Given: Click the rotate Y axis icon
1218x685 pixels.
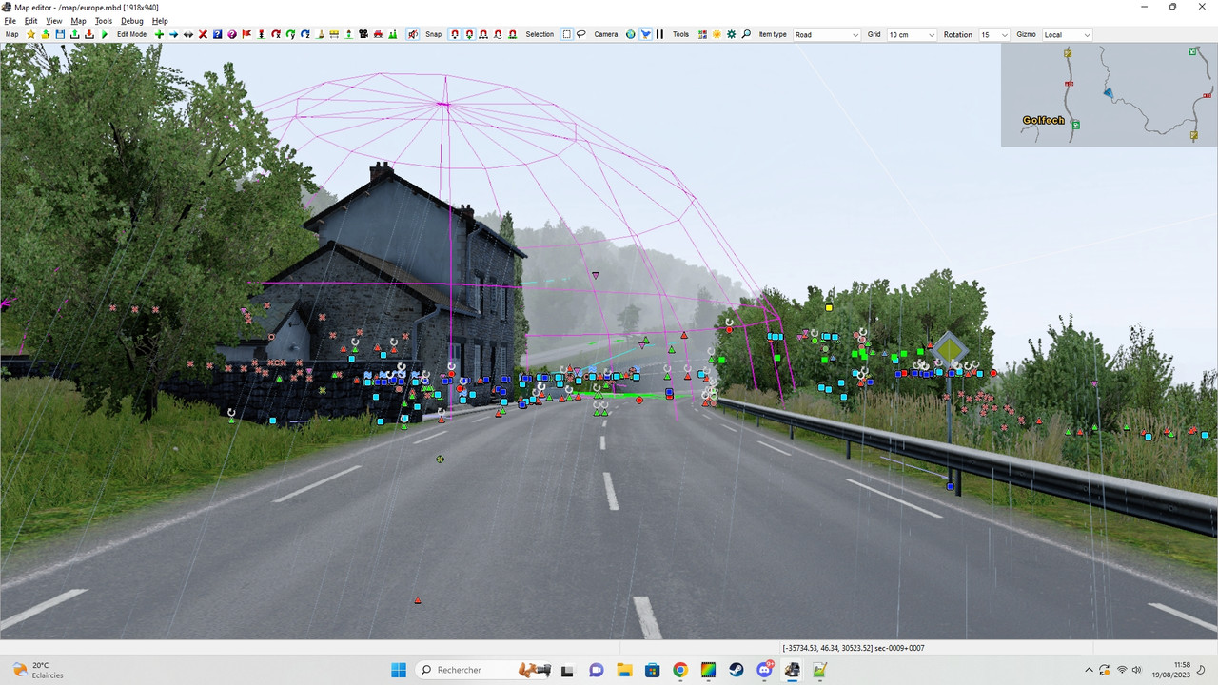Looking at the screenshot, I should tap(291, 34).
